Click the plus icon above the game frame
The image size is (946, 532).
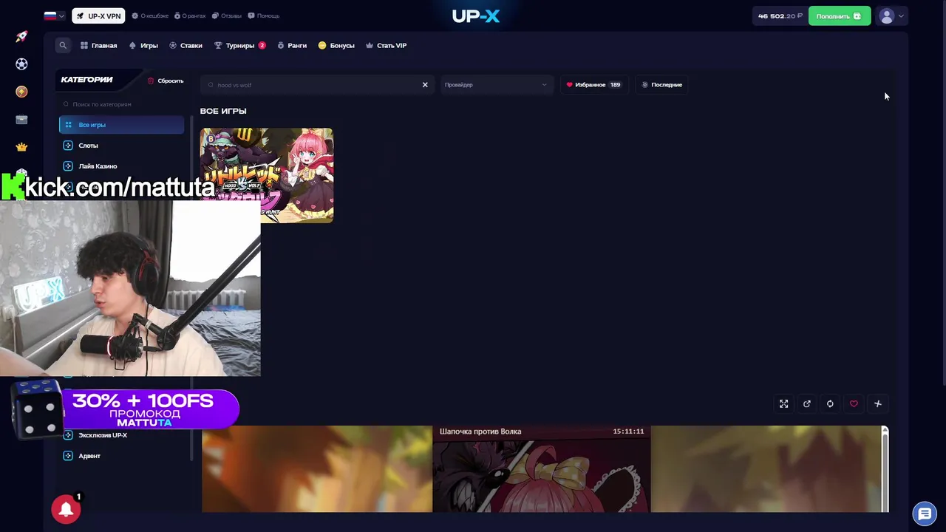click(878, 404)
